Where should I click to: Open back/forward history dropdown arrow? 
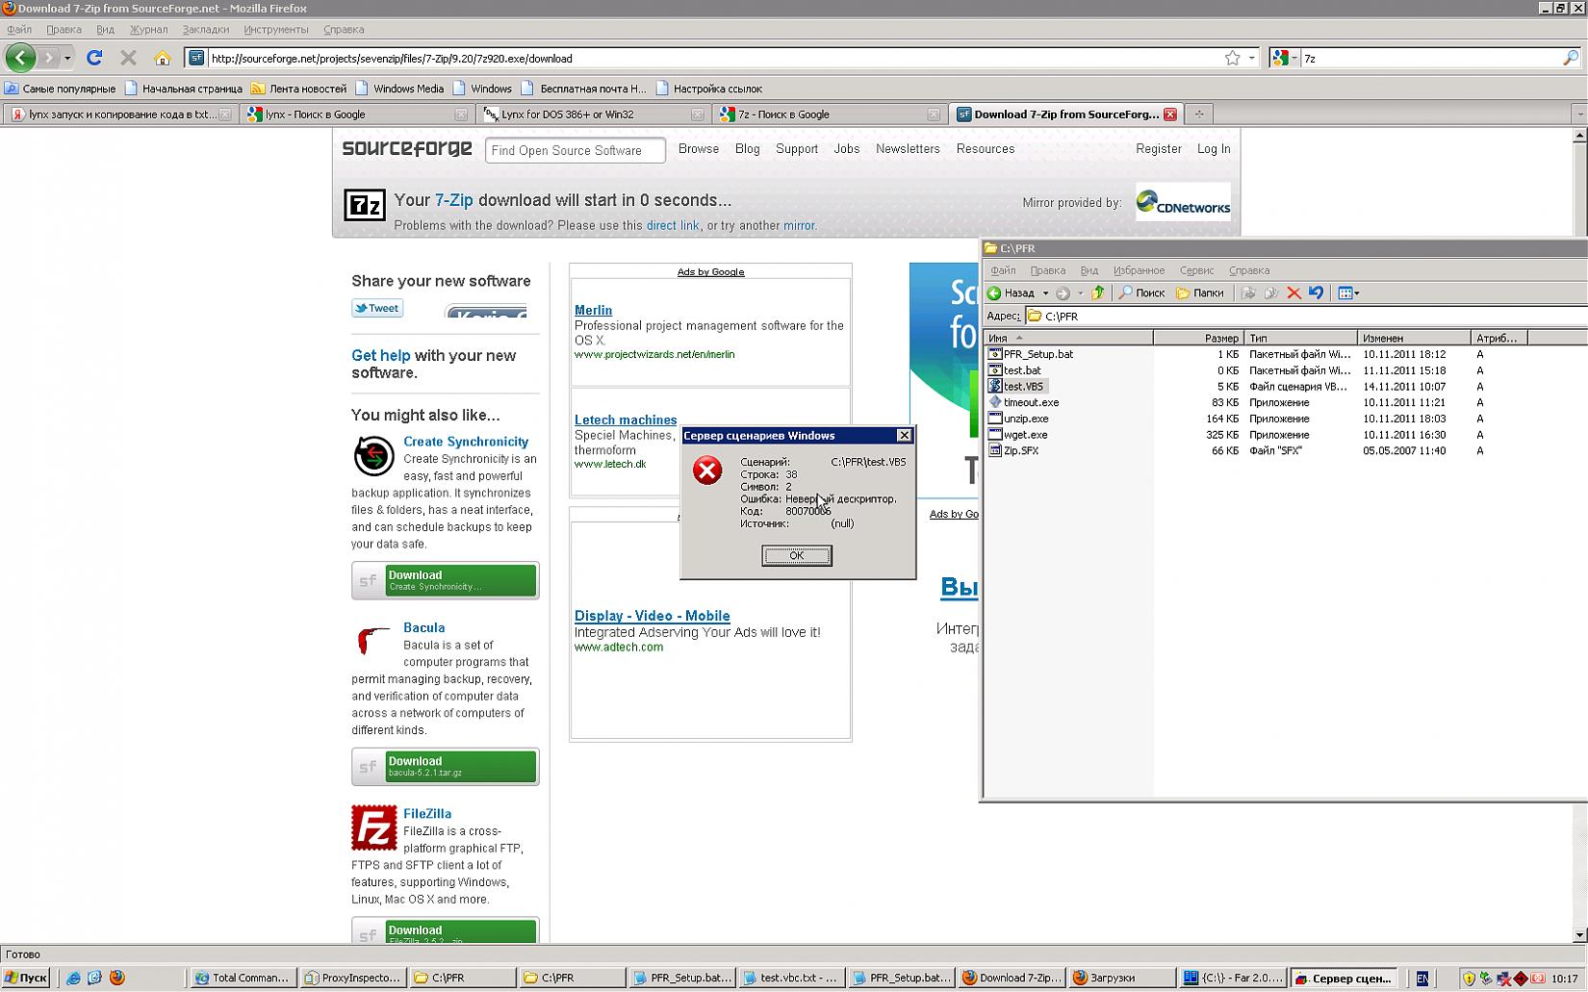67,58
